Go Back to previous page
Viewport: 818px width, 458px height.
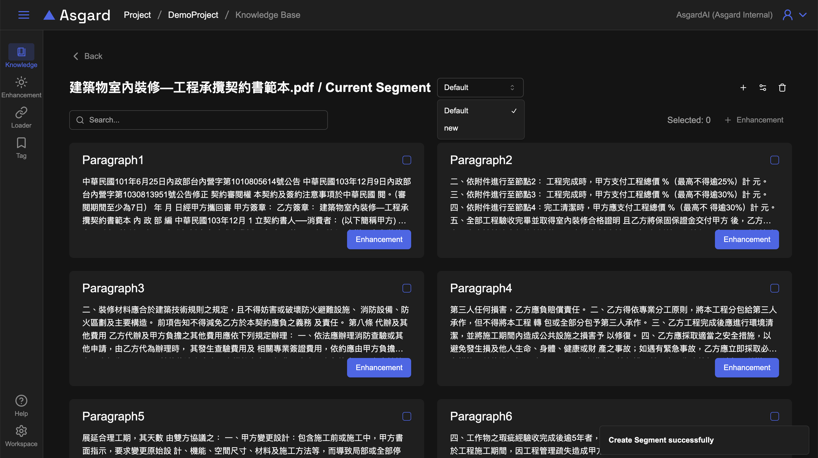88,56
